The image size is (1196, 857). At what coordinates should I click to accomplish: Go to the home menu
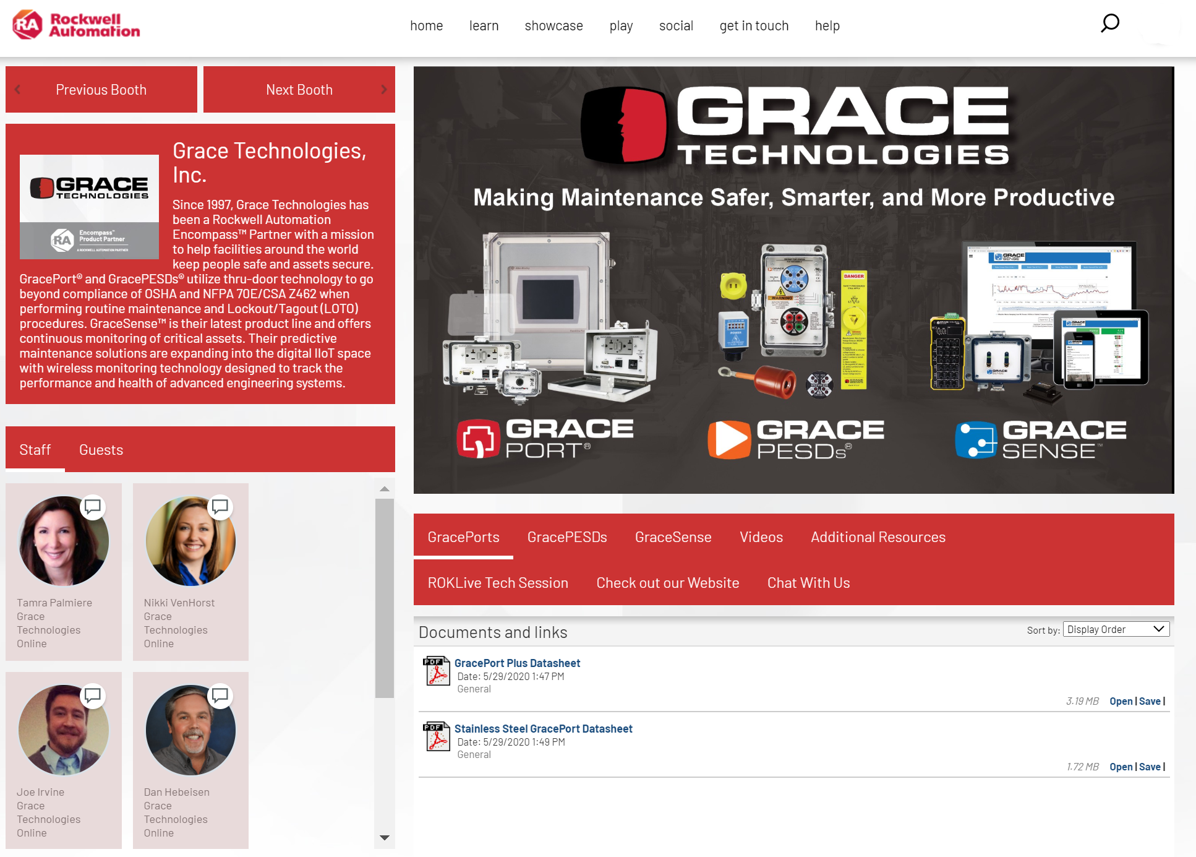point(427,26)
